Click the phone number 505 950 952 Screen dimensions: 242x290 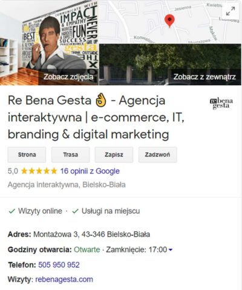tap(59, 265)
